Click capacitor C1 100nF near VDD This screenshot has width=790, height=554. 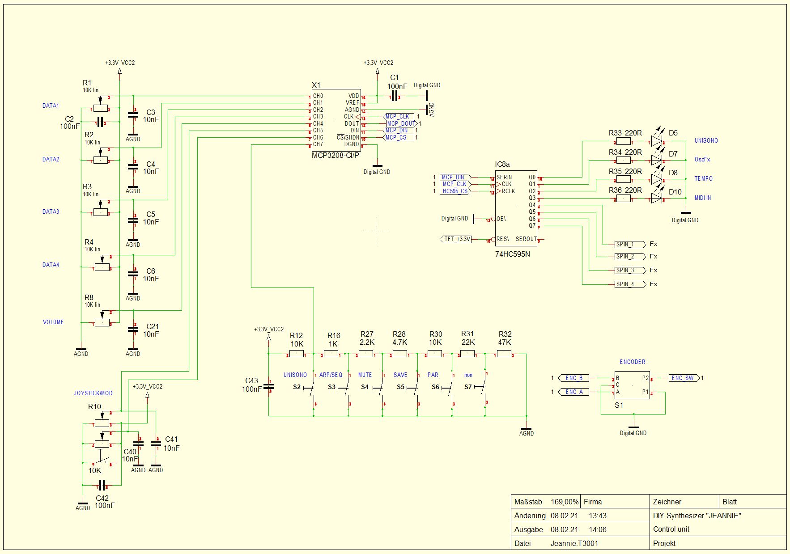[394, 96]
